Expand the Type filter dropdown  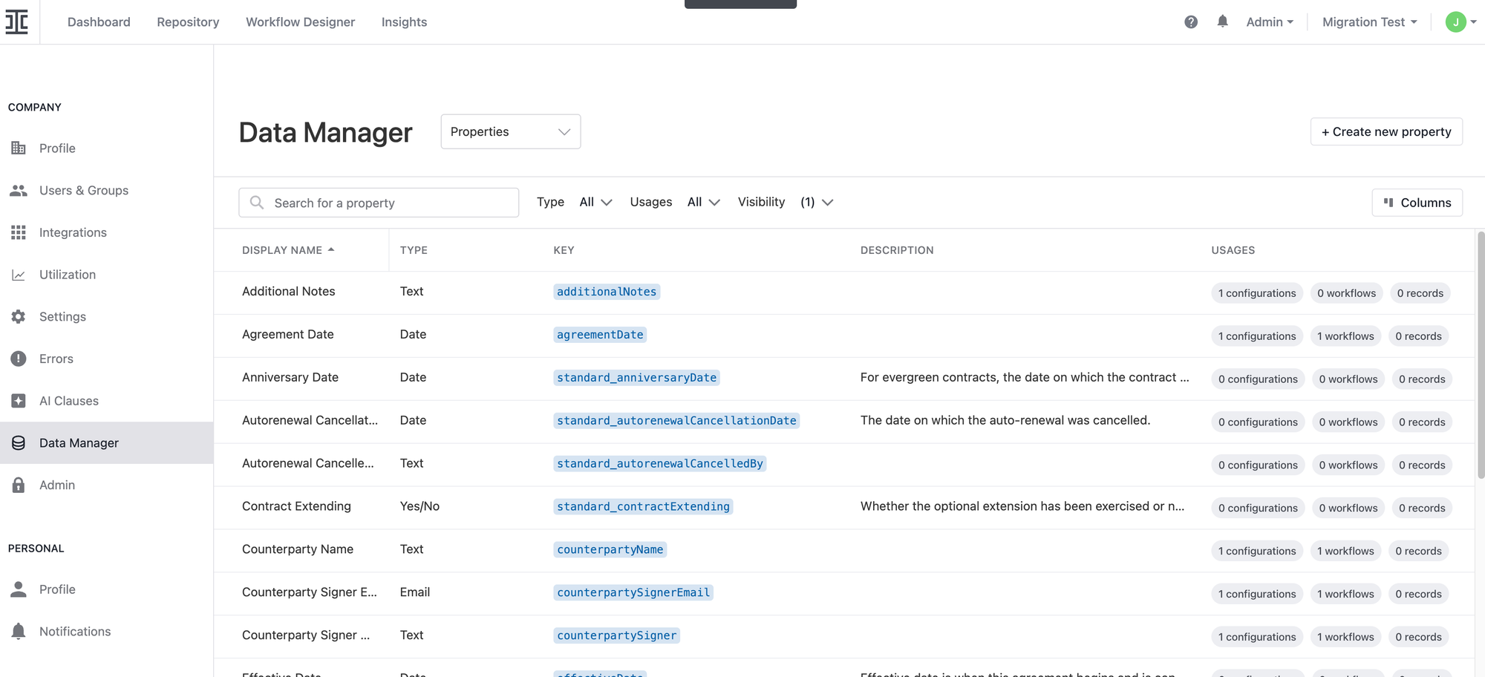pyautogui.click(x=595, y=202)
